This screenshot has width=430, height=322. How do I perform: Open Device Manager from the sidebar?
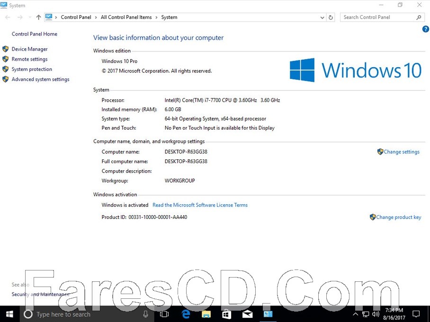tap(29, 49)
